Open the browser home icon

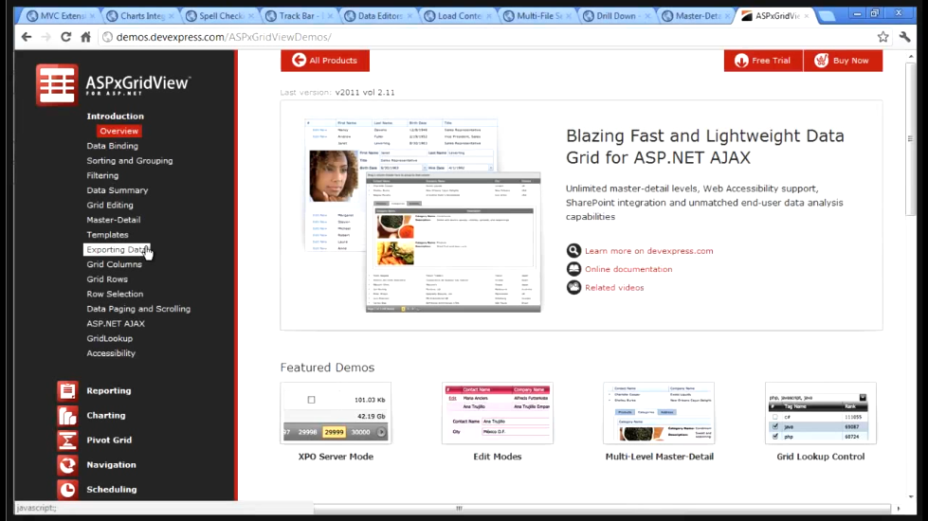86,37
